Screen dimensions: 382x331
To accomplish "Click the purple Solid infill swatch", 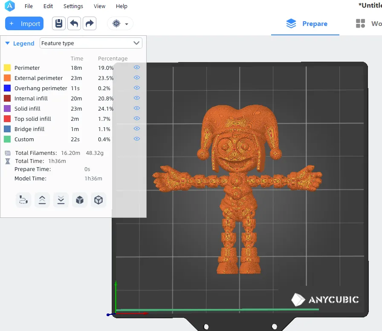I will tap(7, 108).
